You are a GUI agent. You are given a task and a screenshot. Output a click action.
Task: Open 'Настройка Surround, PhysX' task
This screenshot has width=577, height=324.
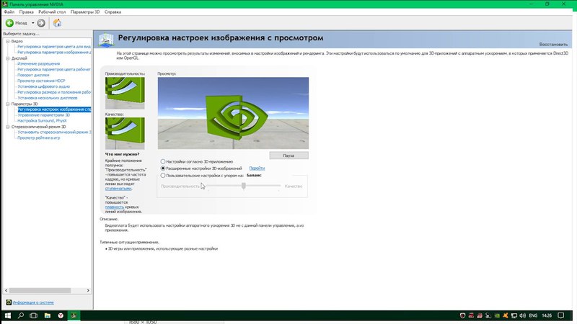click(42, 120)
